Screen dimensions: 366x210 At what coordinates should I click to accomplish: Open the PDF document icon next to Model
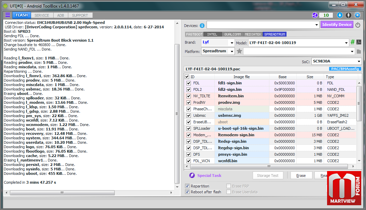coord(359,42)
